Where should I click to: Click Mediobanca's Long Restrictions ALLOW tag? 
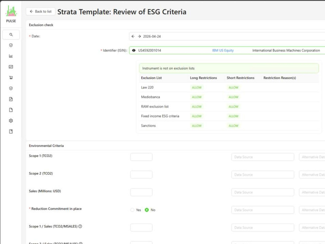coord(197,97)
